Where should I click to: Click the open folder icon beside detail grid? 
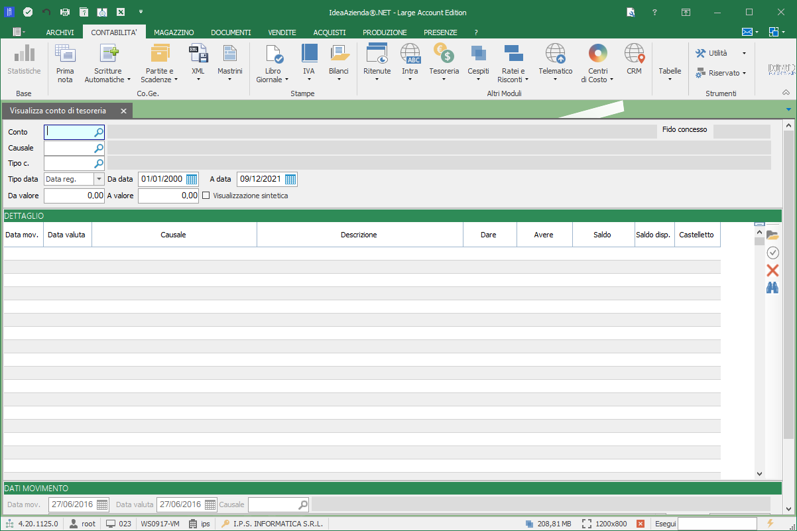[x=772, y=235]
